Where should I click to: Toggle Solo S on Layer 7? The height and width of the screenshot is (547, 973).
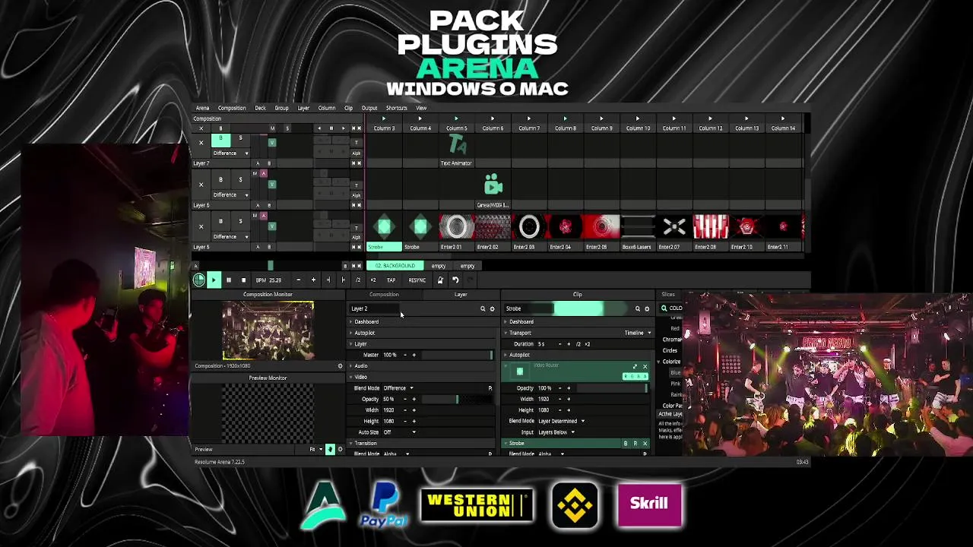(x=240, y=138)
